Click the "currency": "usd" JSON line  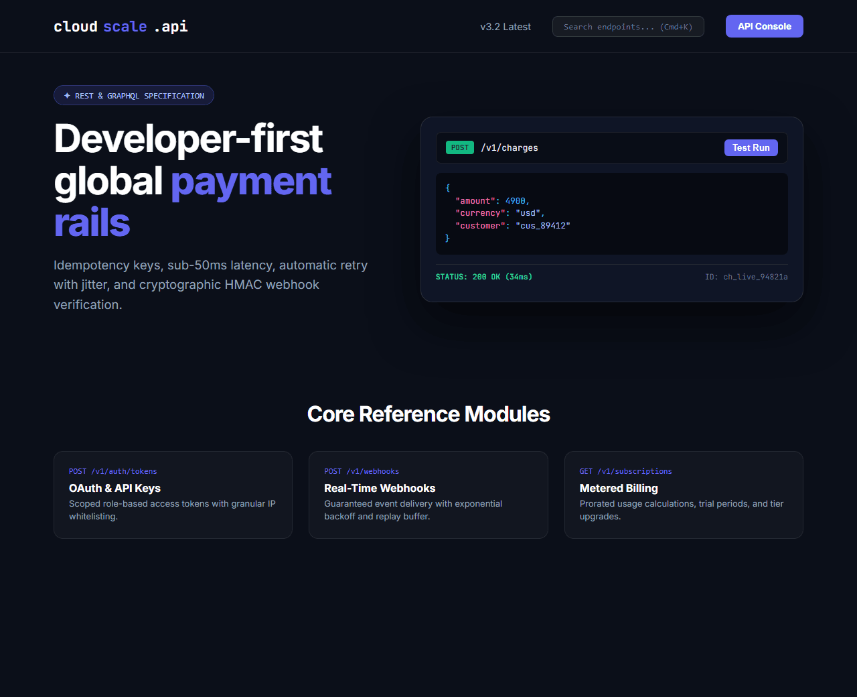click(x=500, y=213)
